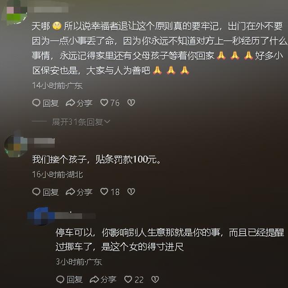Viewport: 288px width, 288px height.
Task: Click the comment text 我们接个孩子，贴条罚款100元
Action: (97, 159)
